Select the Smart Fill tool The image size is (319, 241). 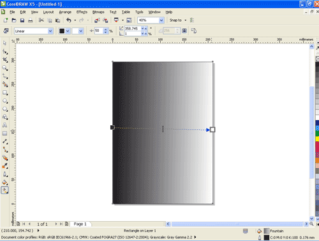tap(4, 84)
